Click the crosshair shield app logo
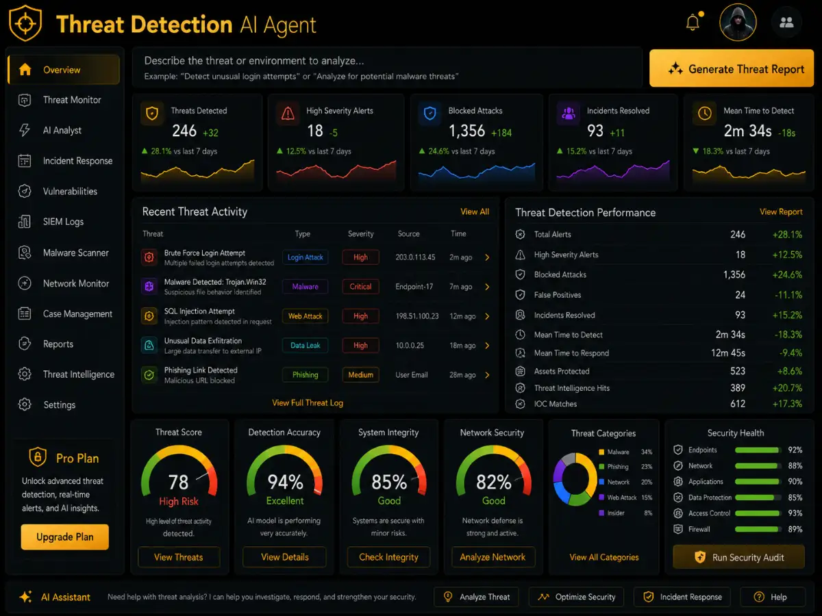This screenshot has width=822, height=616. click(25, 23)
